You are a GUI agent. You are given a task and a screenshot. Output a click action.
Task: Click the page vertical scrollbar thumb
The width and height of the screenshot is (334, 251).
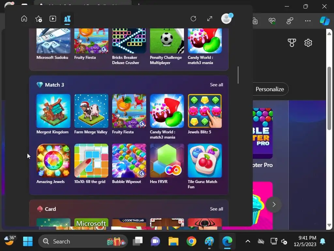[329, 98]
